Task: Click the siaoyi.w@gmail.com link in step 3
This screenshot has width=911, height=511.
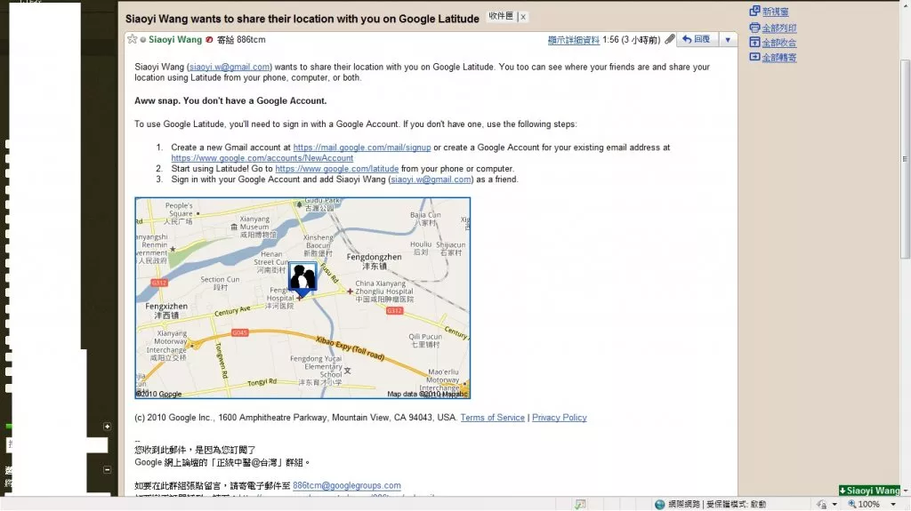Action: pyautogui.click(x=431, y=180)
